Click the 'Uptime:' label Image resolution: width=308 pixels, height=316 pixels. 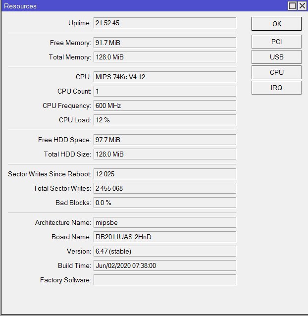80,23
